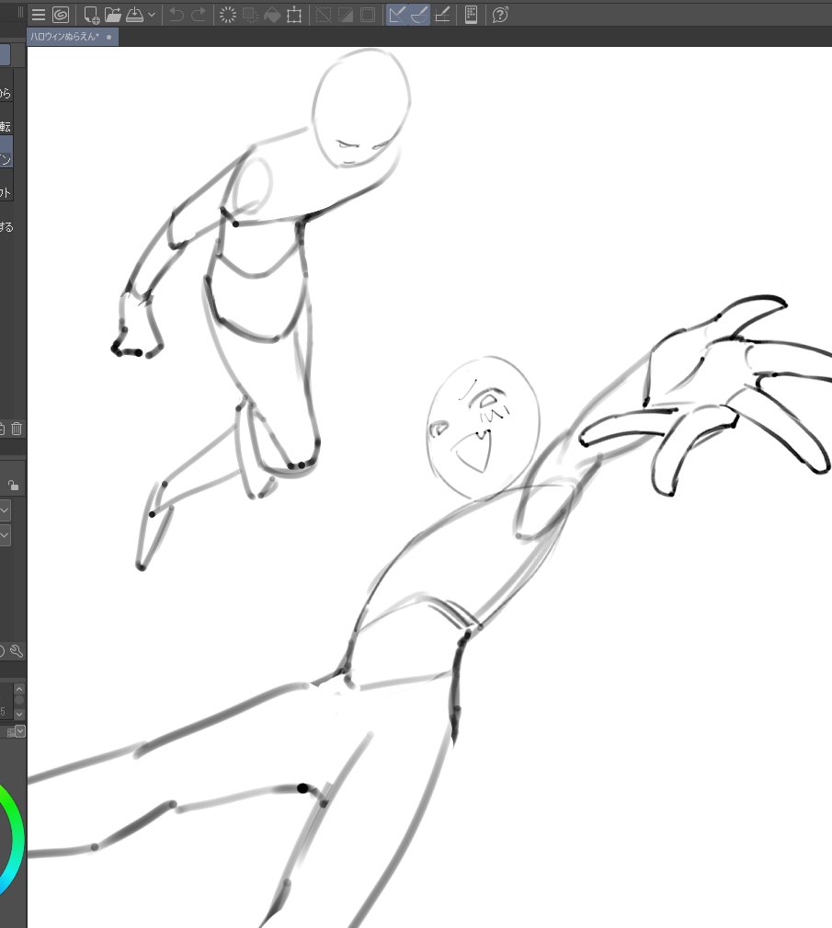Open the first dropdown below the lock icon
Viewport: 832px width, 928px height.
click(x=5, y=510)
